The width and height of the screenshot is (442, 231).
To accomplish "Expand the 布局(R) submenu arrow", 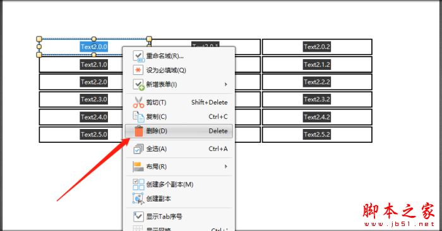I will (226, 167).
